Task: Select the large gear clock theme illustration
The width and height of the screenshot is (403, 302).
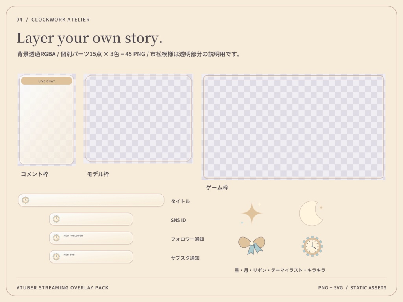Action: click(x=312, y=246)
